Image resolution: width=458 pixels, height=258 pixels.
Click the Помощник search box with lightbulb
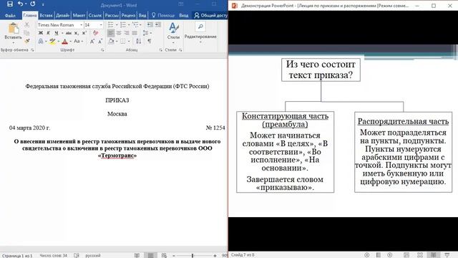[163, 16]
